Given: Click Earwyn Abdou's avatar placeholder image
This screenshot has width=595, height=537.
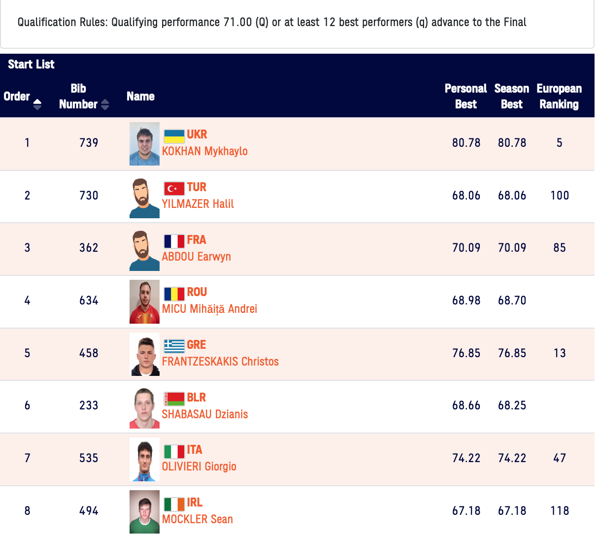Looking at the screenshot, I should [144, 249].
